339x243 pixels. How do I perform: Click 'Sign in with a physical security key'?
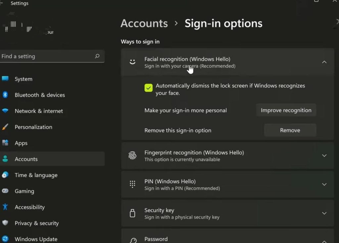point(182,217)
